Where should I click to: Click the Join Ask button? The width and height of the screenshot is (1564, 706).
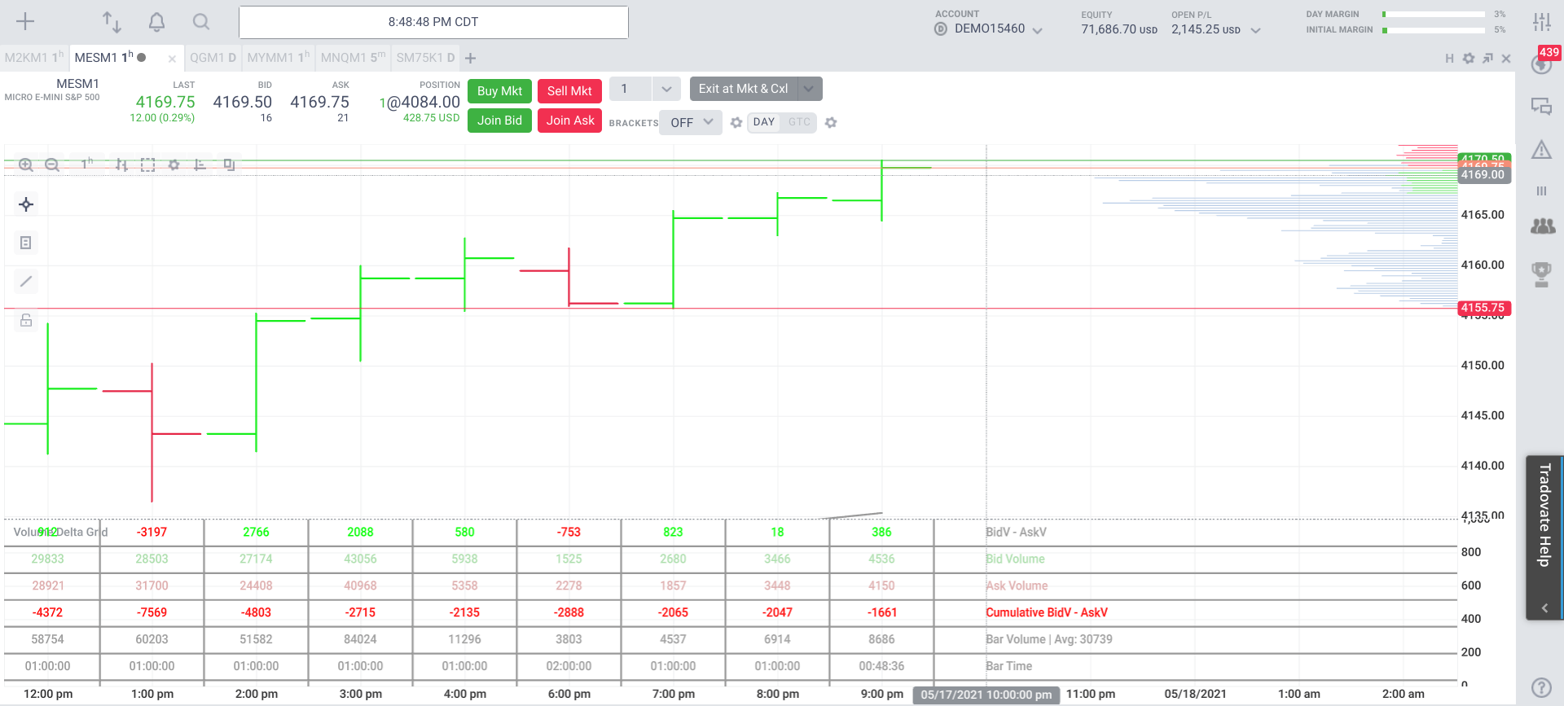(570, 121)
